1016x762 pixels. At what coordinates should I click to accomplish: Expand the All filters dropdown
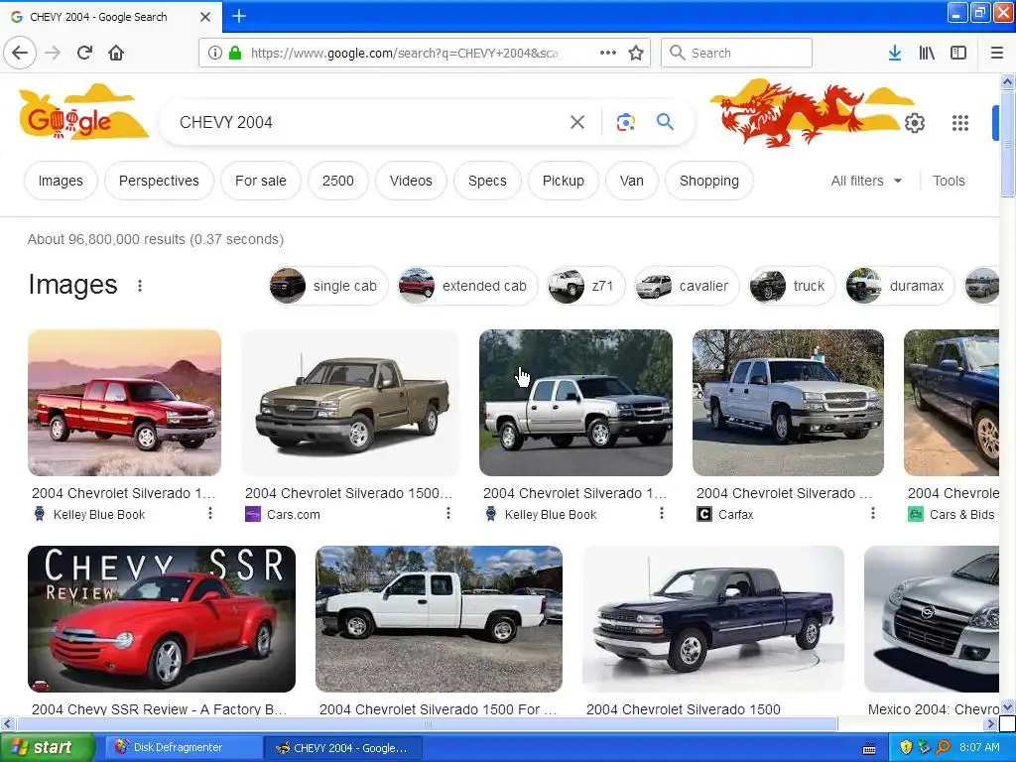pyautogui.click(x=866, y=181)
